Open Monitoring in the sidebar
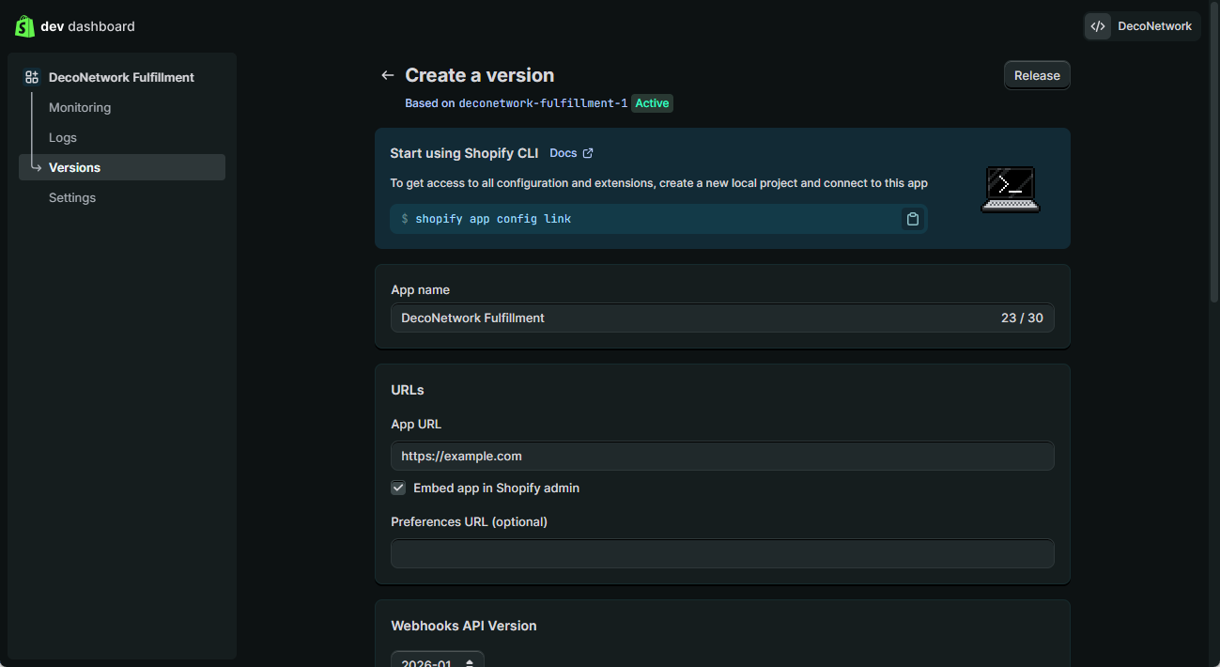 click(80, 107)
